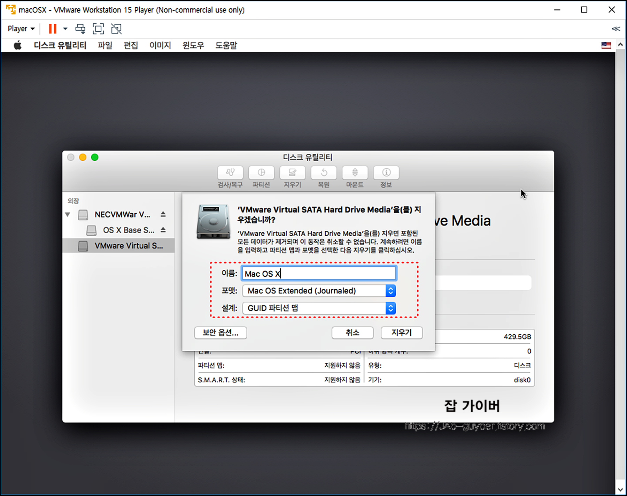Viewport: 627px width, 496px height.
Task: Click the 외장 sidebar section header
Action: click(x=73, y=201)
